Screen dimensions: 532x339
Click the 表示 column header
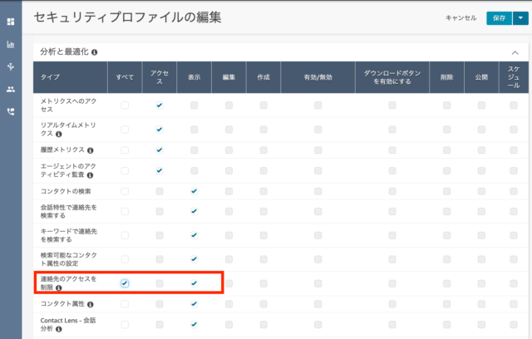pyautogui.click(x=194, y=77)
